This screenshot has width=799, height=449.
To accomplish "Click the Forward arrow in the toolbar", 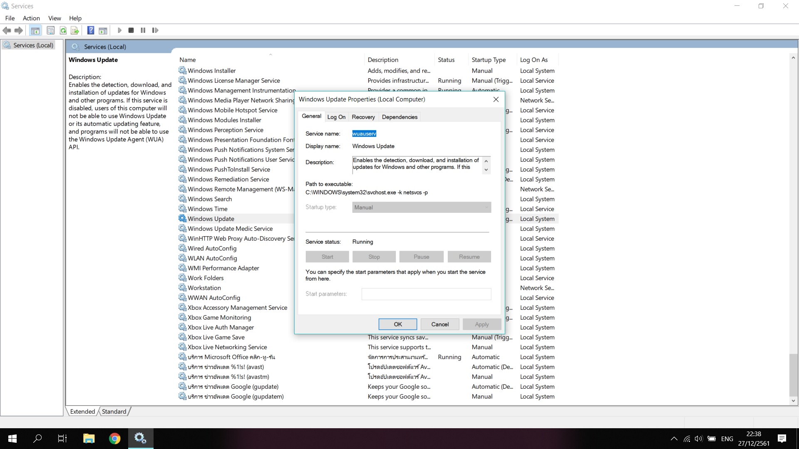I will (19, 30).
